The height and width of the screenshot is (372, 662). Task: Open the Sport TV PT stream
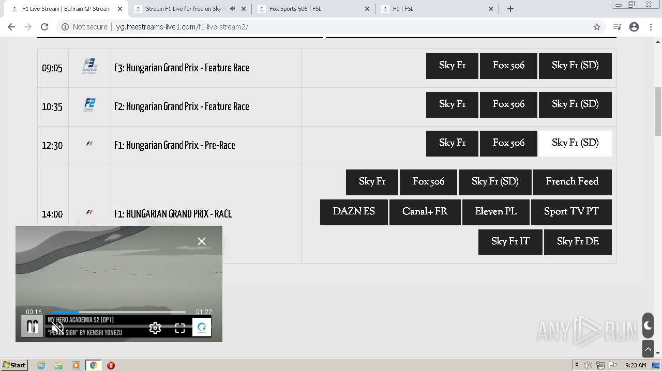(x=571, y=212)
